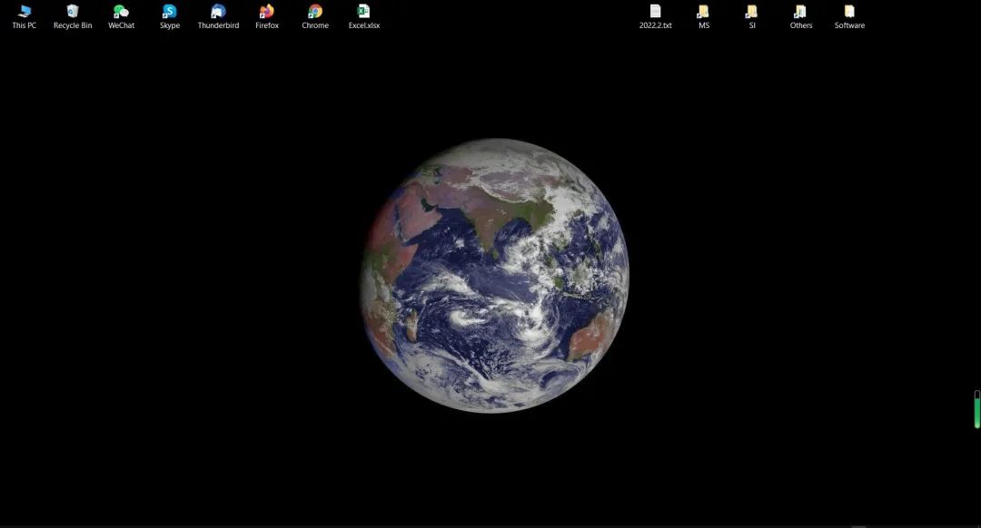The image size is (981, 528).
Task: Click the Others folder icon
Action: click(801, 17)
